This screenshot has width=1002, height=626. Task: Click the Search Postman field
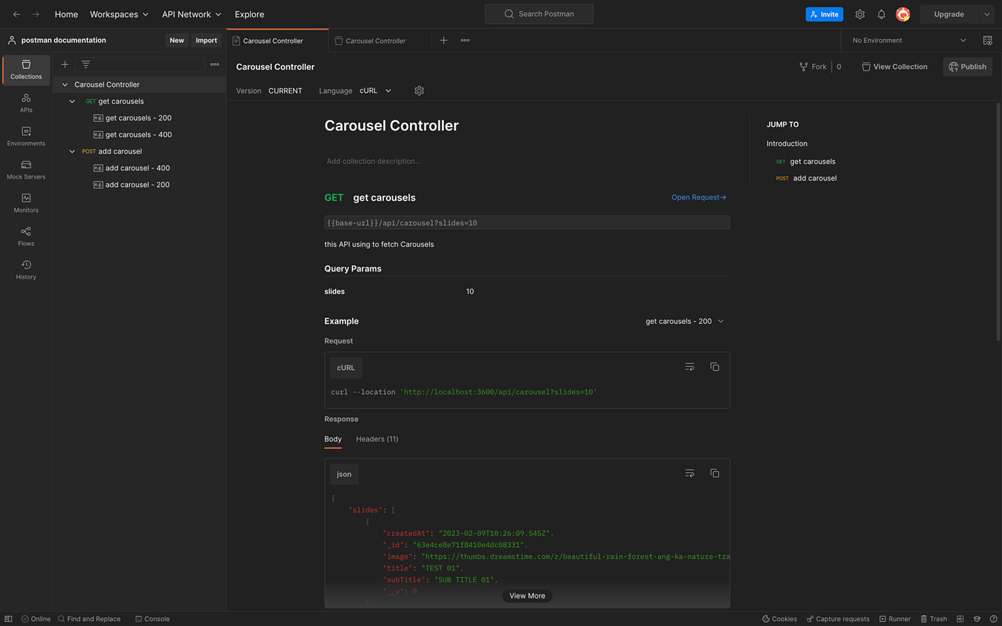[539, 14]
